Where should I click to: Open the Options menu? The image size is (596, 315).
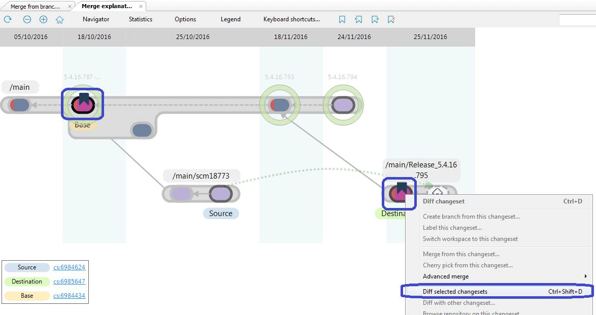click(x=185, y=19)
